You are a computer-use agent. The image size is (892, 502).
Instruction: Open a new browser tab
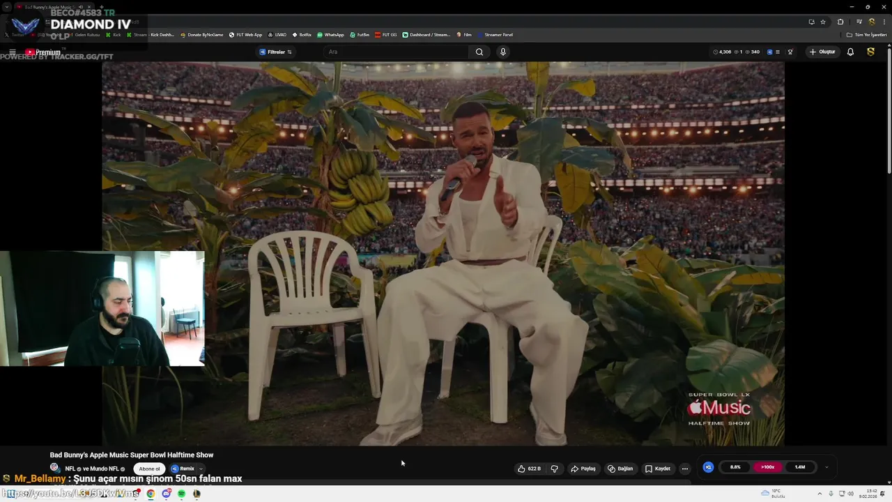click(102, 7)
